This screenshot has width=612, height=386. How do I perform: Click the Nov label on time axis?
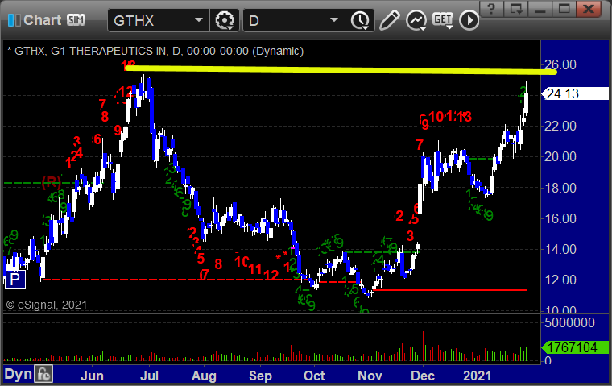point(370,376)
